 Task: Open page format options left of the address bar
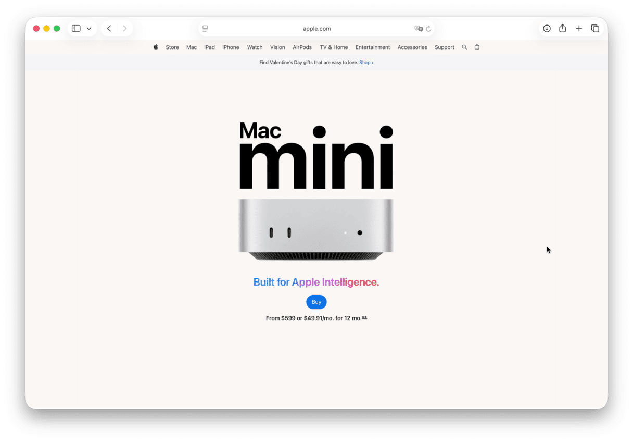point(205,29)
